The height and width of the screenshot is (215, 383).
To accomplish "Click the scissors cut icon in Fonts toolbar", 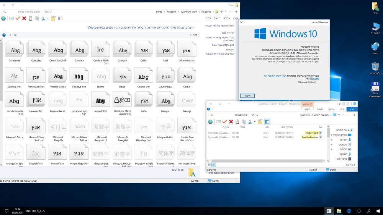I will 43,18.
